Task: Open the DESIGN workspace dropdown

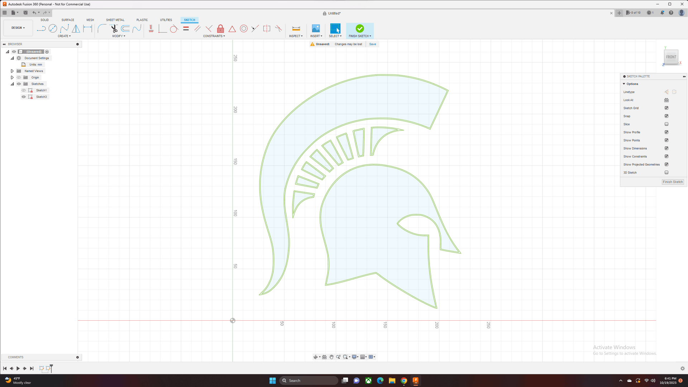Action: coord(18,28)
